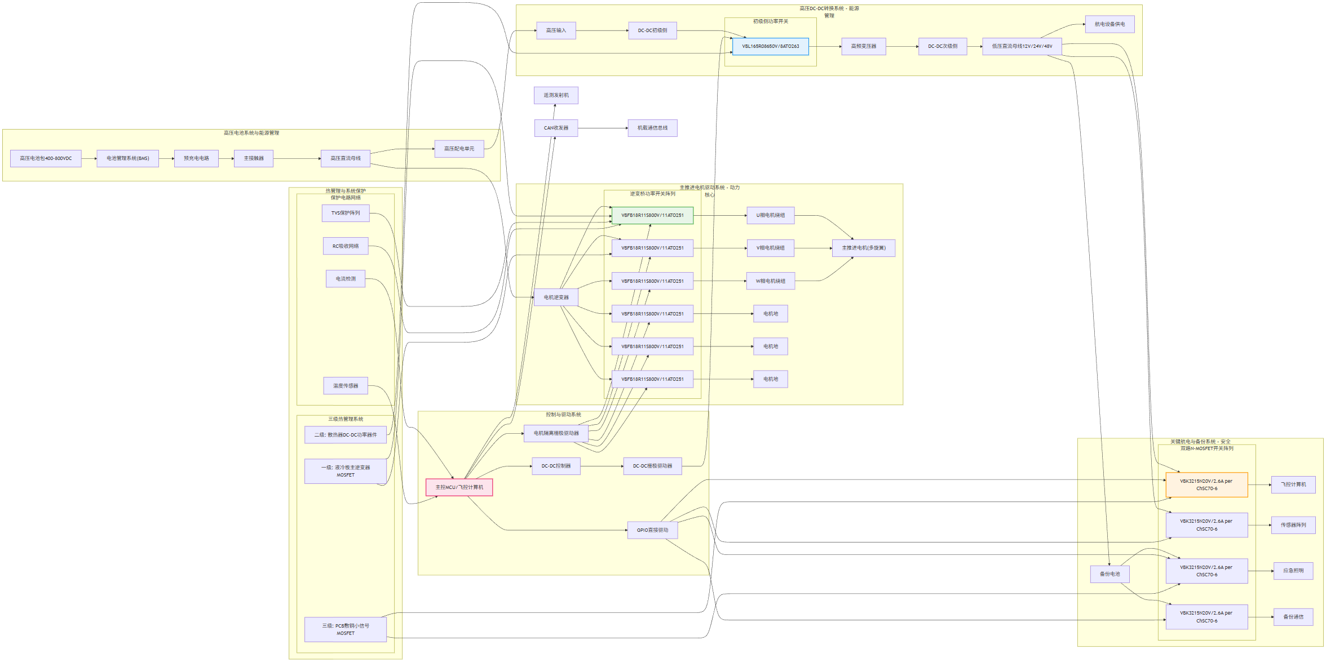Click the blue VBL165R08650V/8ATO263 node
Image resolution: width=1335 pixels, height=667 pixels.
click(770, 46)
